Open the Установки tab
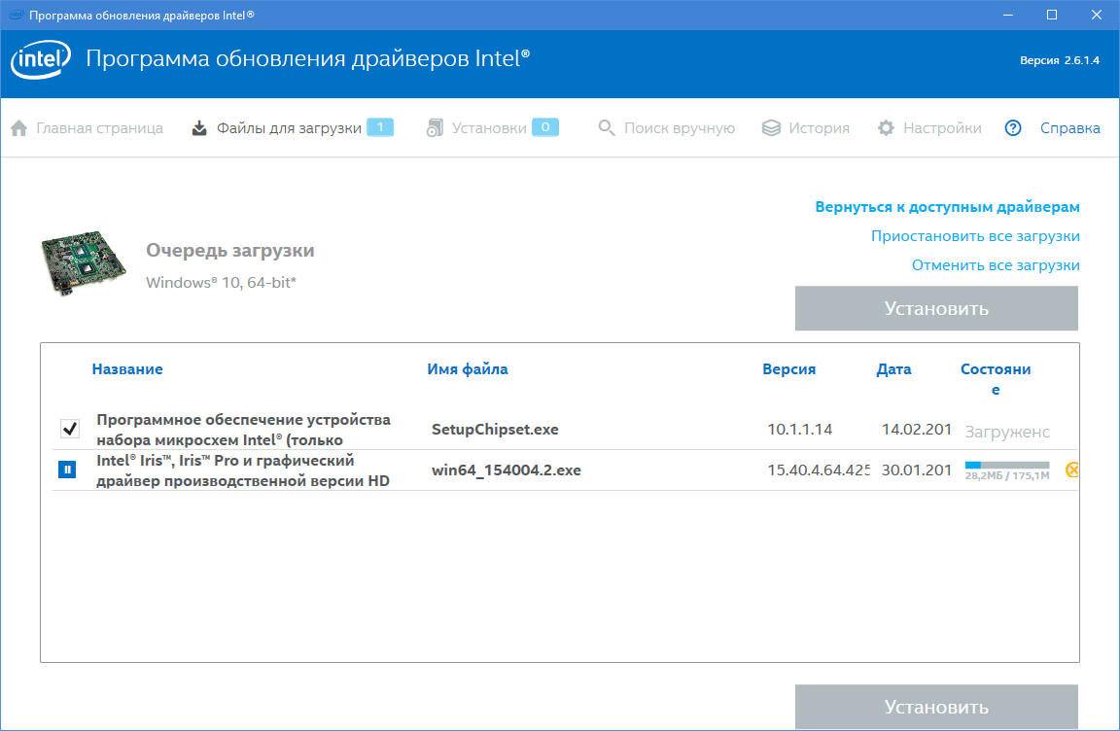 pos(489,127)
